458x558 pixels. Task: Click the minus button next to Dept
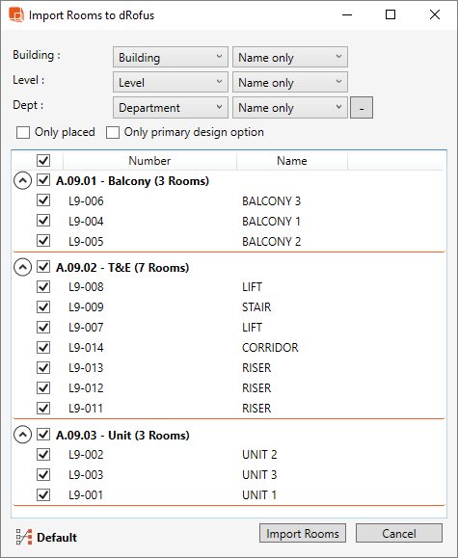(x=362, y=108)
